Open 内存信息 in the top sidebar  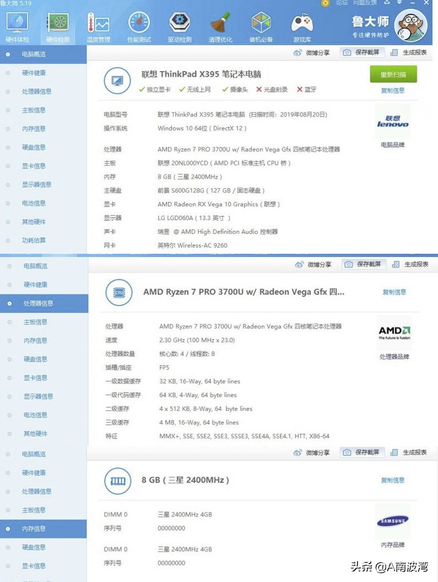tap(44, 129)
